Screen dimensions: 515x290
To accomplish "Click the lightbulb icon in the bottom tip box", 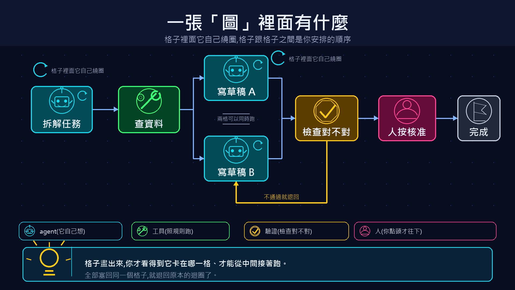I will pos(49,259).
